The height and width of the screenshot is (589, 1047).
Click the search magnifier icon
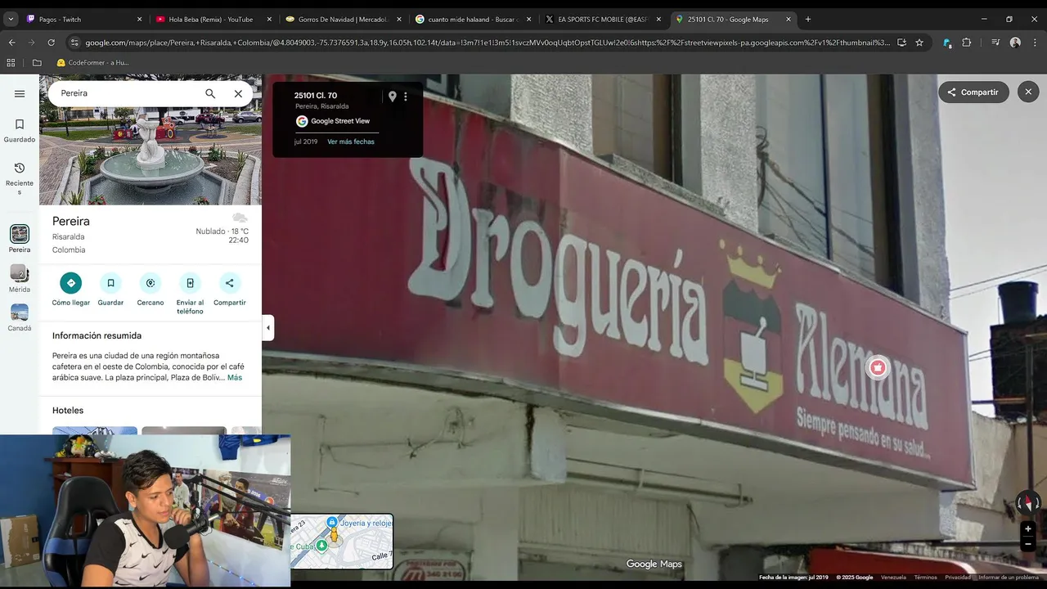click(210, 93)
